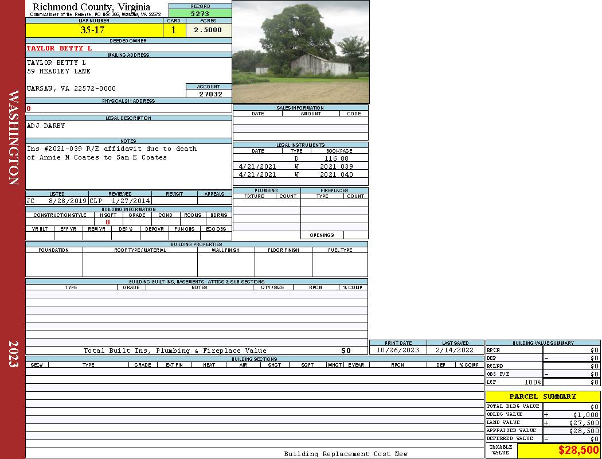
Task: Click the legal description ADJ DARBY
Action: (x=46, y=126)
